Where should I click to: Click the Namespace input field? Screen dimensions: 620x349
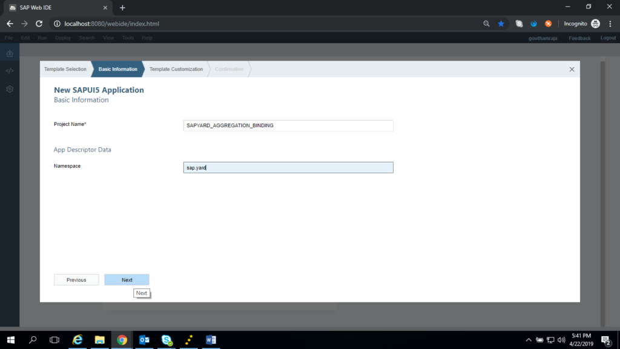click(x=288, y=167)
